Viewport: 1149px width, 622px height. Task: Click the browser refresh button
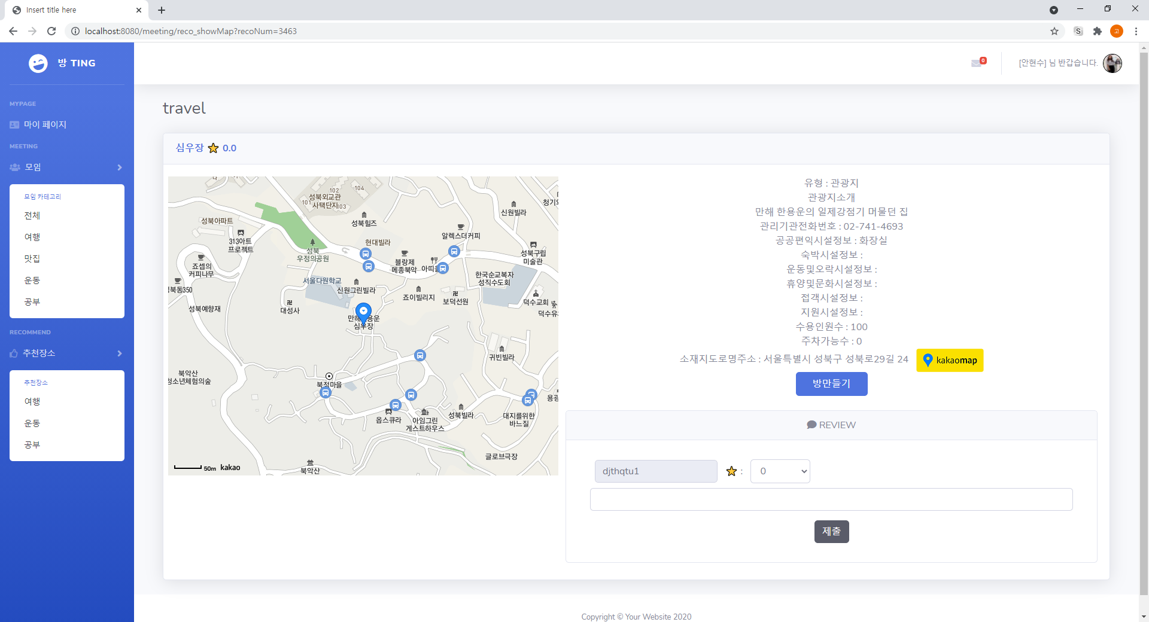coord(51,31)
